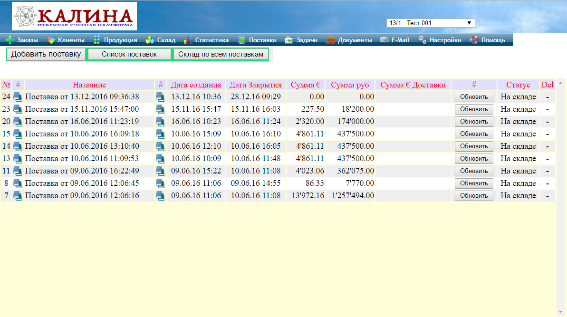Click the left icon of delivery 11
567x317 pixels.
18,171
